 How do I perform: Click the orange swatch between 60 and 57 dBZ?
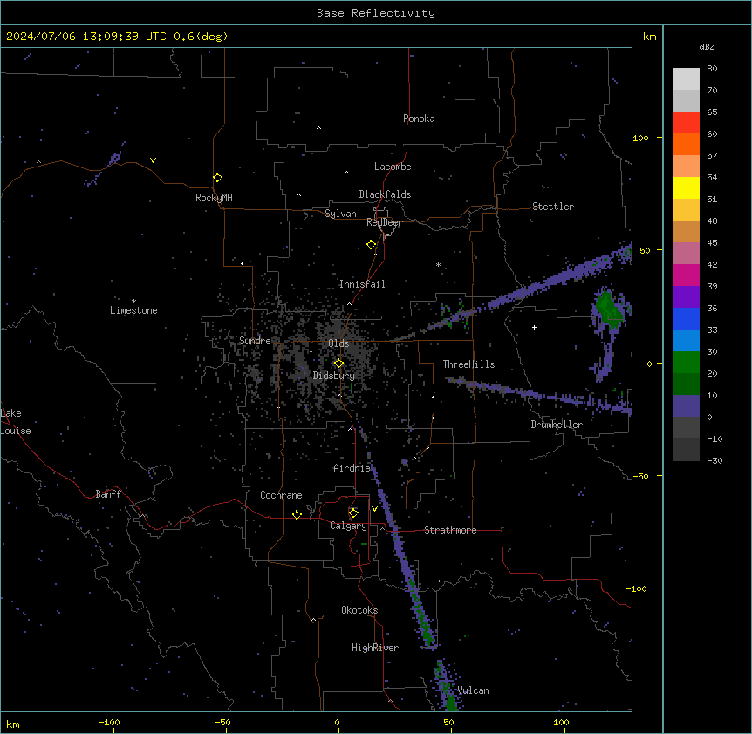[x=686, y=144]
